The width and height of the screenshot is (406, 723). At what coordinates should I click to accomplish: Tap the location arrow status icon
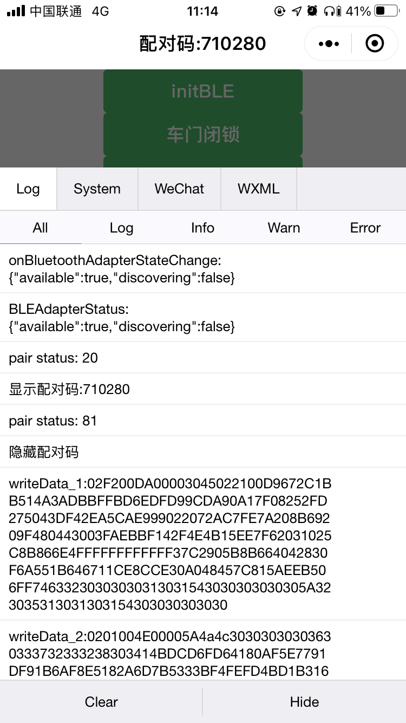(x=296, y=11)
